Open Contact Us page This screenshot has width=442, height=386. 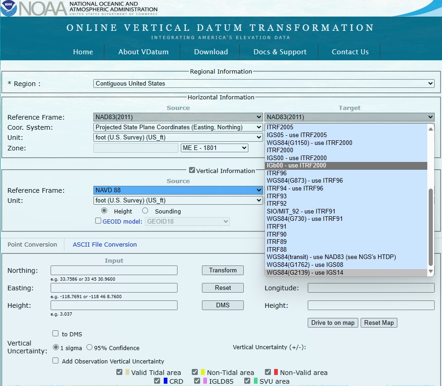click(x=350, y=52)
